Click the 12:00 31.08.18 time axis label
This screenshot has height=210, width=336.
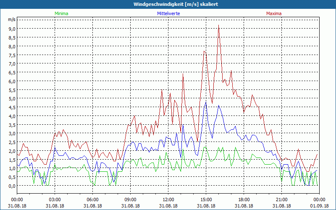[168, 203]
